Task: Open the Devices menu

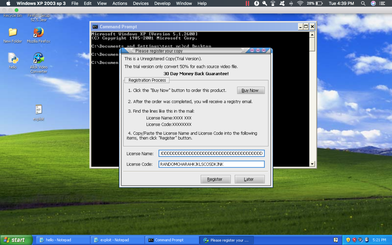Action: 141,3
